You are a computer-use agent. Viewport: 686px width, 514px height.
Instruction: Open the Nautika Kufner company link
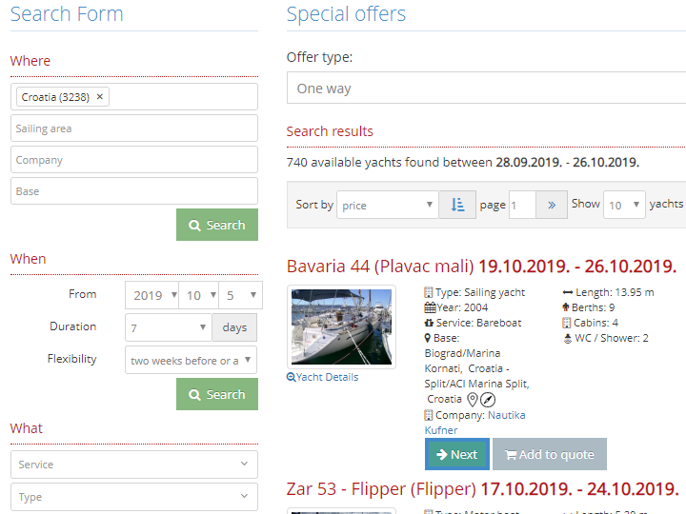pos(474,423)
